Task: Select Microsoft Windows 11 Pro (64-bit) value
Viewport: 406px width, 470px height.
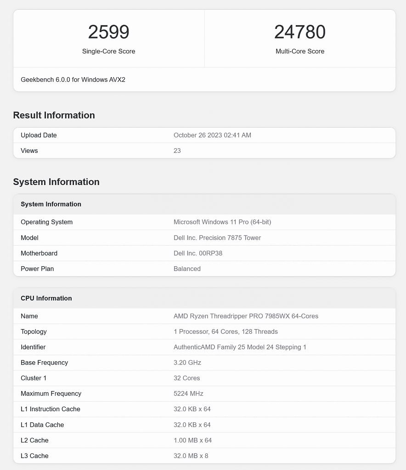Action: coord(222,222)
